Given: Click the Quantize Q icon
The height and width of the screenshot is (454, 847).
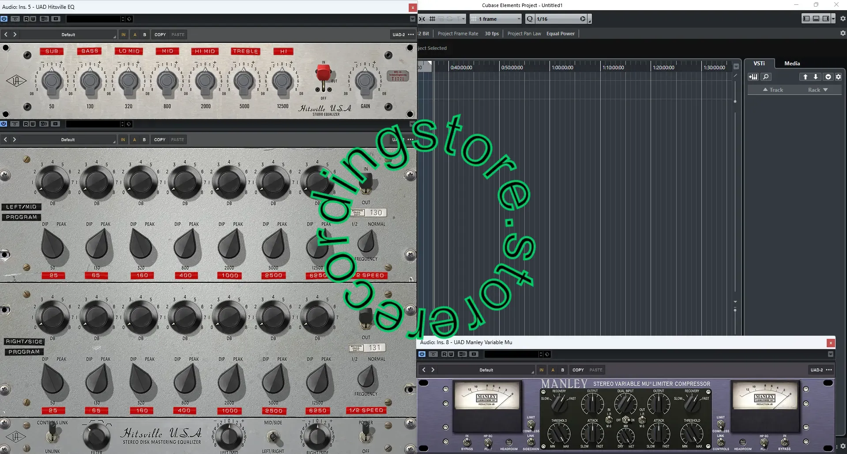Looking at the screenshot, I should pos(530,19).
